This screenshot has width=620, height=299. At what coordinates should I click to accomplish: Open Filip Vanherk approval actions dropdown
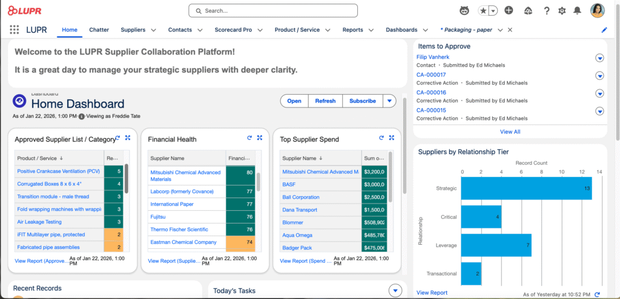[x=600, y=59]
